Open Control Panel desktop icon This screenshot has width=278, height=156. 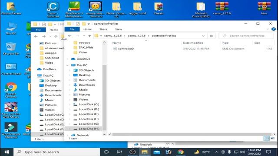coord(11,69)
